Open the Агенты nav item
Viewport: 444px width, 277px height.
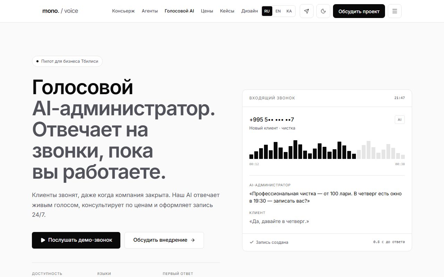click(x=150, y=11)
